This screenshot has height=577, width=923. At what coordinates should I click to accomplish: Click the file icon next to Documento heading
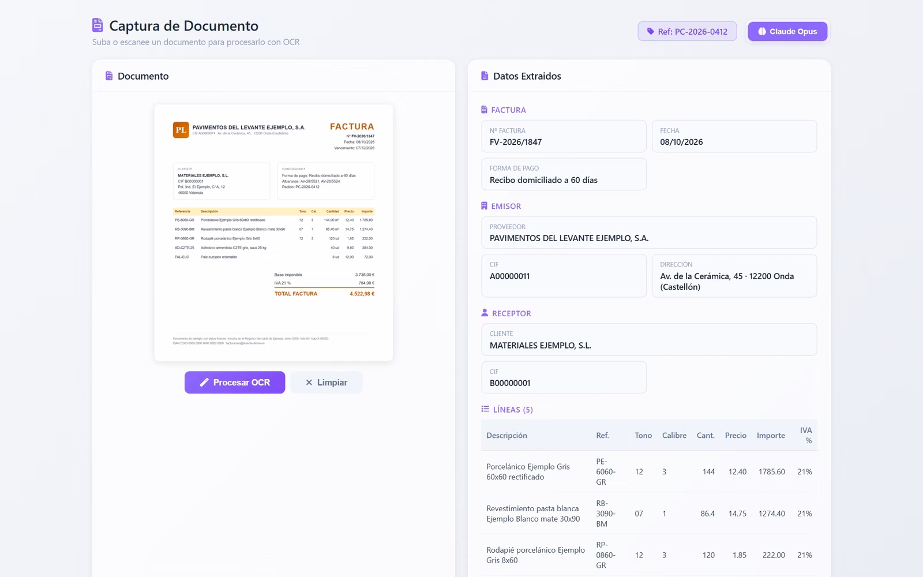(x=109, y=76)
